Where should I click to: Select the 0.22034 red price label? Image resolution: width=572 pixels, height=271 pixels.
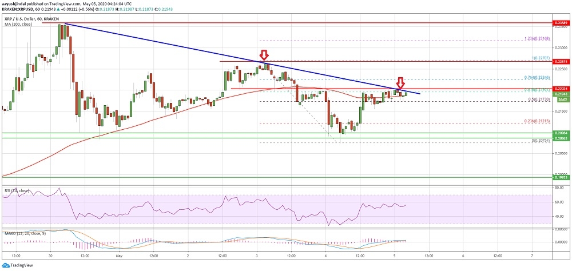[x=561, y=89]
